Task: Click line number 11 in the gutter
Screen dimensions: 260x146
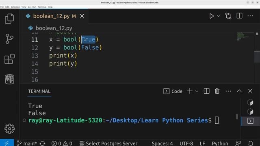Action: point(35,40)
